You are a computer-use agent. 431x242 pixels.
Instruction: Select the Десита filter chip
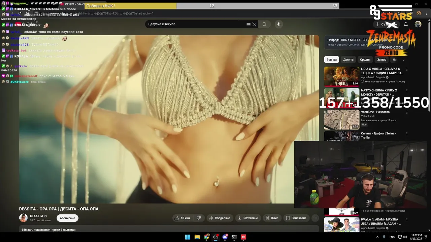(348, 59)
